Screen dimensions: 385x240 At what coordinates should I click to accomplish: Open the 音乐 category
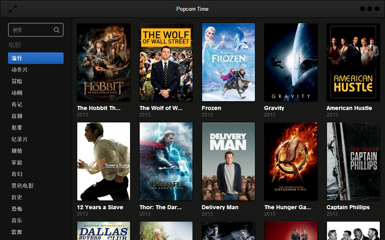coord(17,220)
